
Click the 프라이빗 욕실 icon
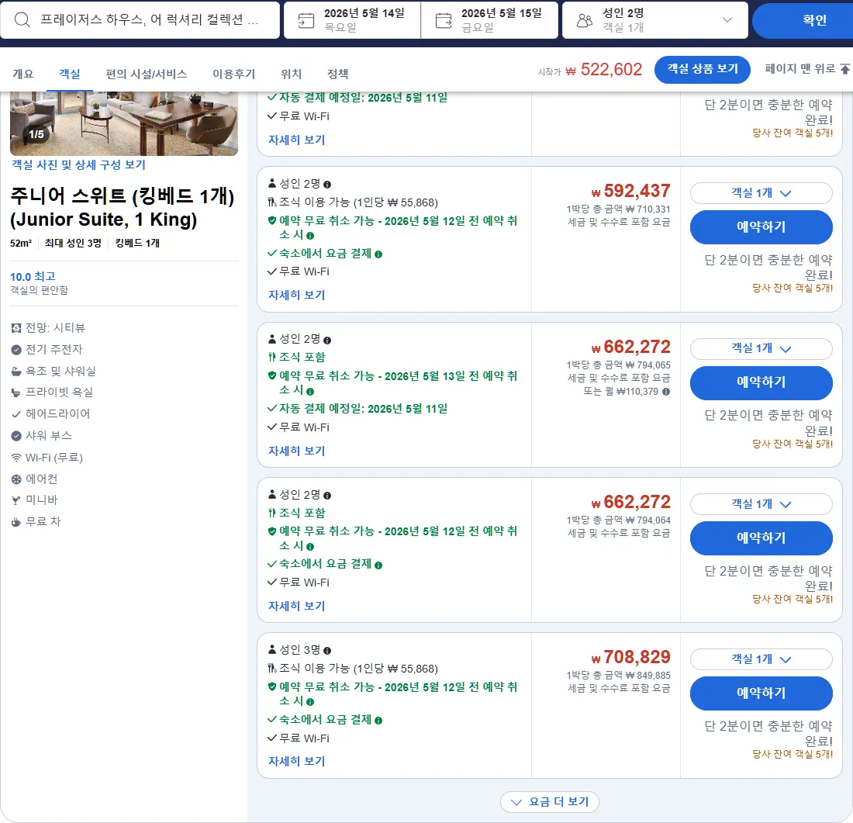click(x=16, y=392)
